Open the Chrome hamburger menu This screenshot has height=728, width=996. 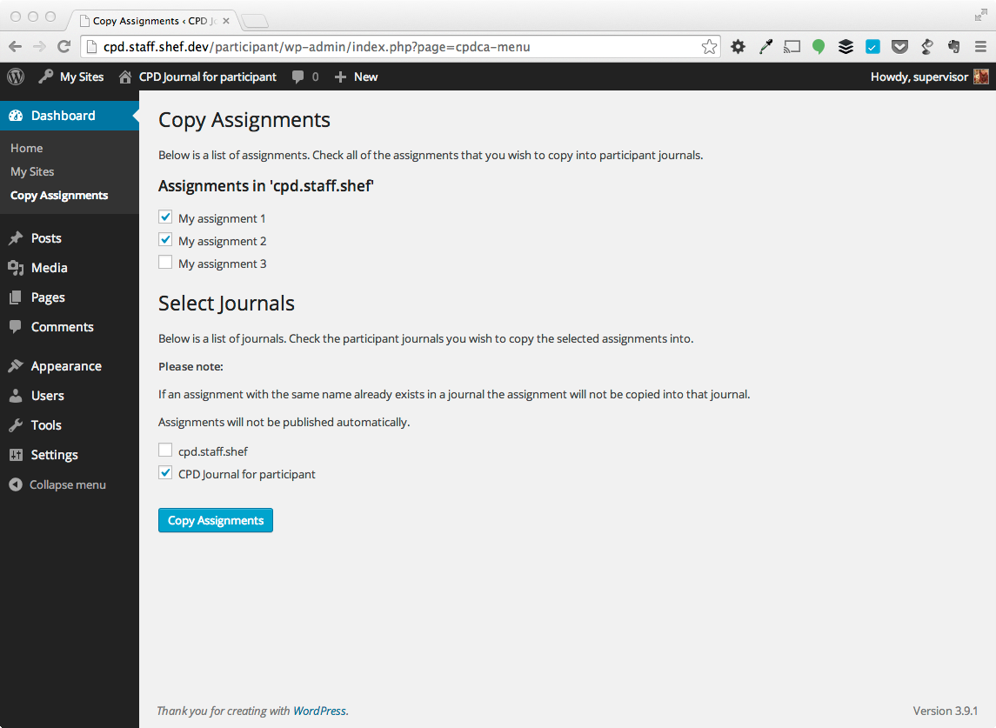[980, 46]
